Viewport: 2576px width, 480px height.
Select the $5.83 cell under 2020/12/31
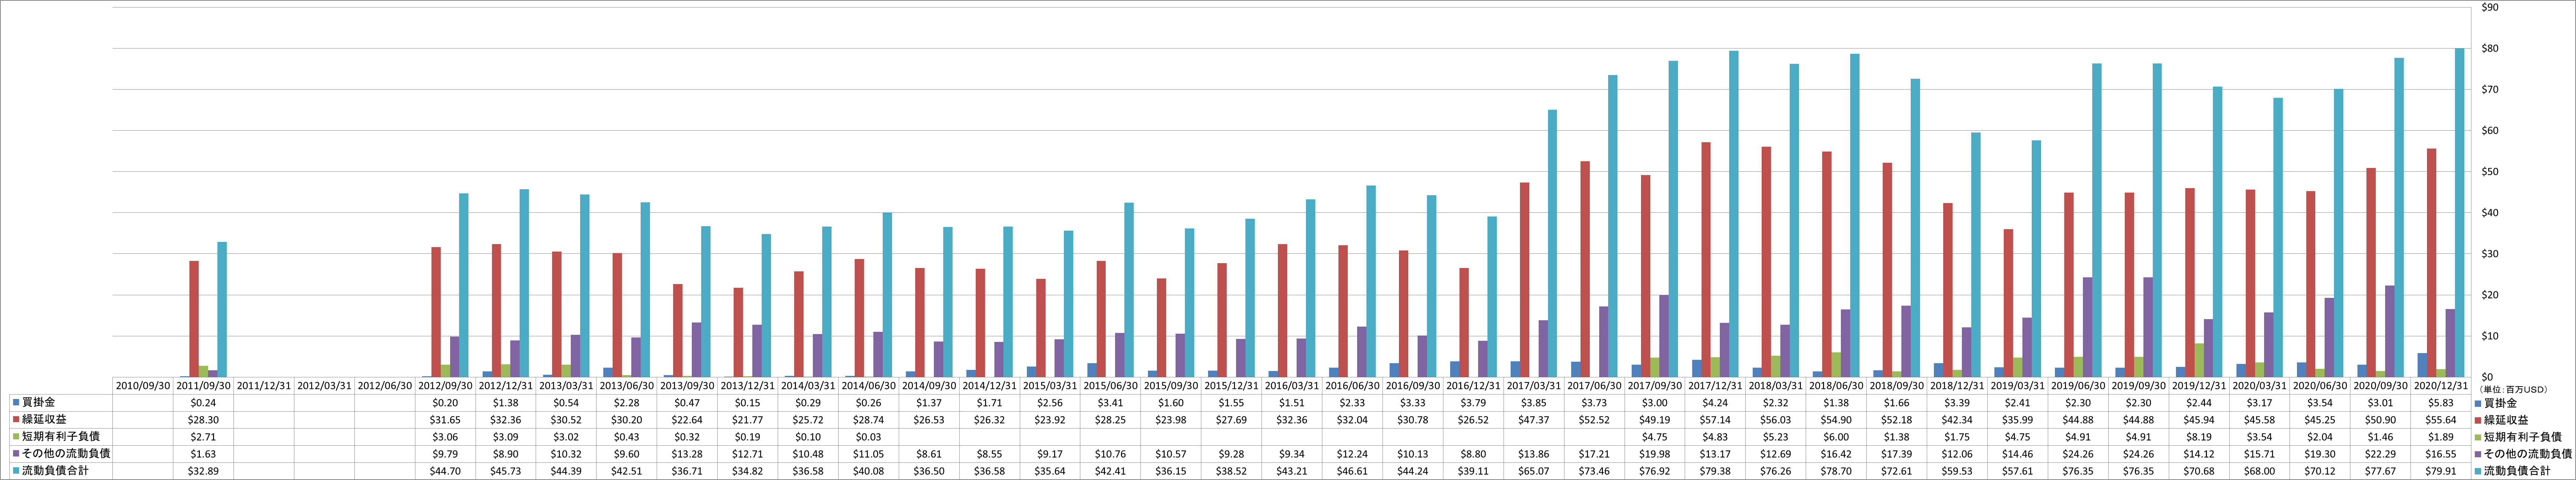[2441, 403]
